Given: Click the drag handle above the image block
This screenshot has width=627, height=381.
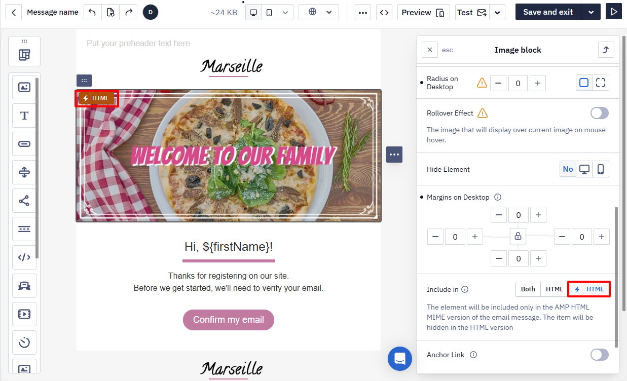Looking at the screenshot, I should point(84,80).
